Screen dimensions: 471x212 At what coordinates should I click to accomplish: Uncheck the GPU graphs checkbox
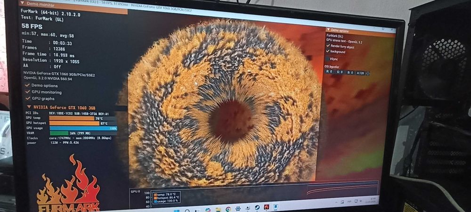[x=28, y=98]
